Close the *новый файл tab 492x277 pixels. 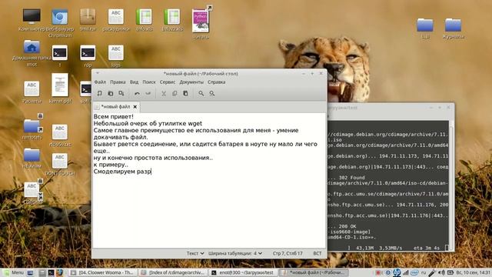pyautogui.click(x=135, y=107)
